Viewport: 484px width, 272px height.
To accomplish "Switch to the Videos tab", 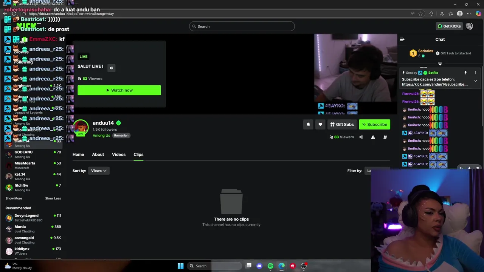I will 119,155.
